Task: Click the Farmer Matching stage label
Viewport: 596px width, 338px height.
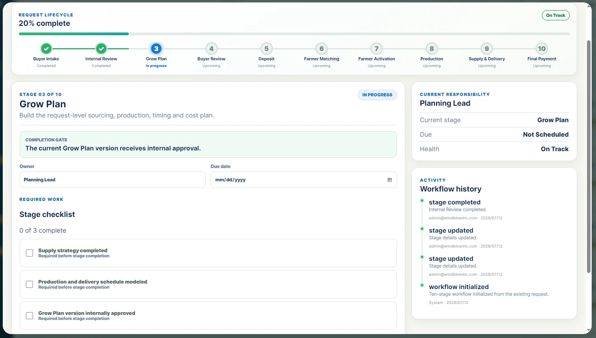Action: 322,59
